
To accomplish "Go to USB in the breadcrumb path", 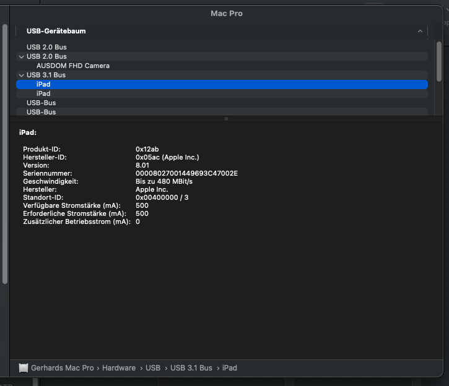I will click(x=153, y=367).
